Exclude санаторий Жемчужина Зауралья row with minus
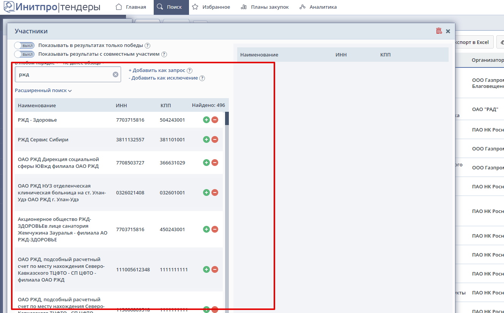Image resolution: width=504 pixels, height=313 pixels. (x=215, y=229)
